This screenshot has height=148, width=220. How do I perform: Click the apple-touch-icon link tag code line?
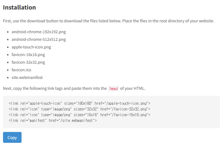(79, 103)
